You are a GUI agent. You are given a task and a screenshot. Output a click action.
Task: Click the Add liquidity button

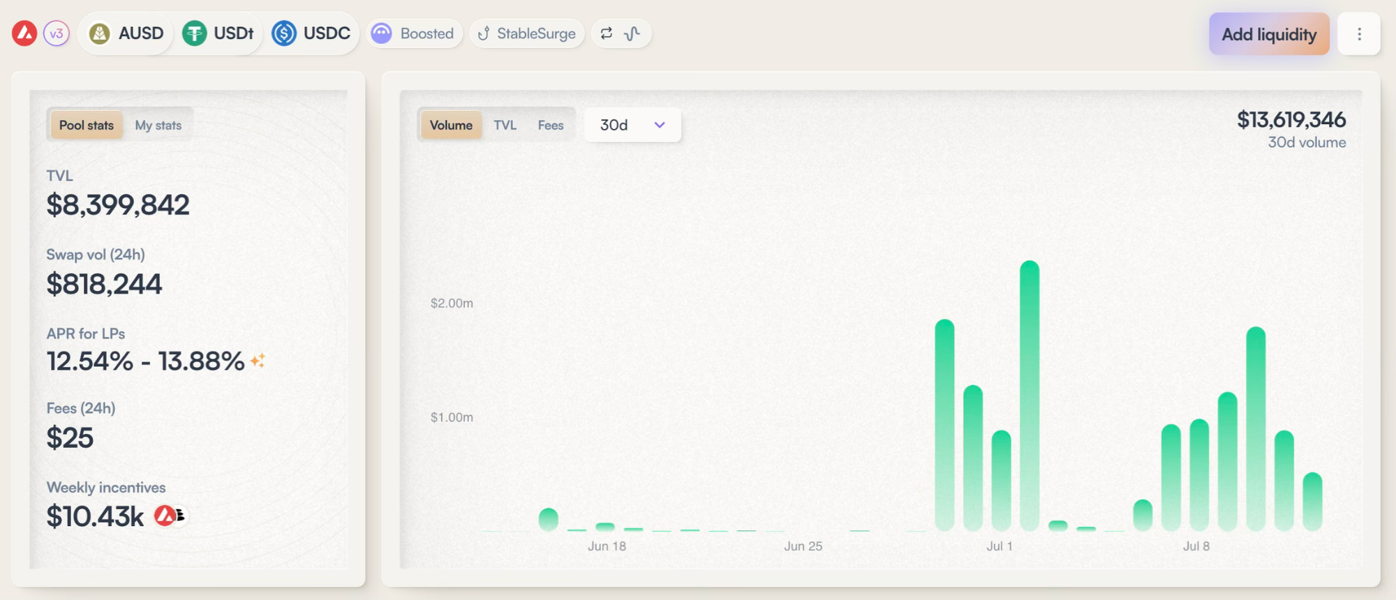click(x=1268, y=34)
